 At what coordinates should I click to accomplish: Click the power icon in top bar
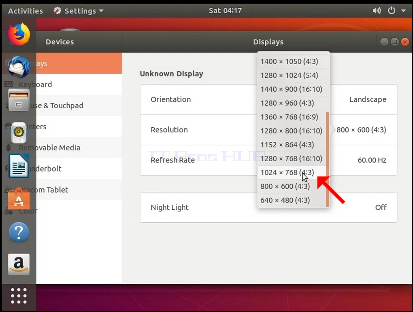[392, 11]
